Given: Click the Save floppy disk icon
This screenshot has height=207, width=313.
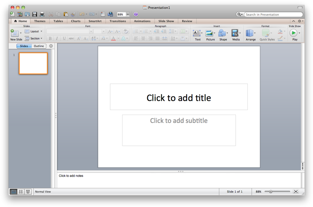Looking at the screenshot, I should [x=35, y=14].
